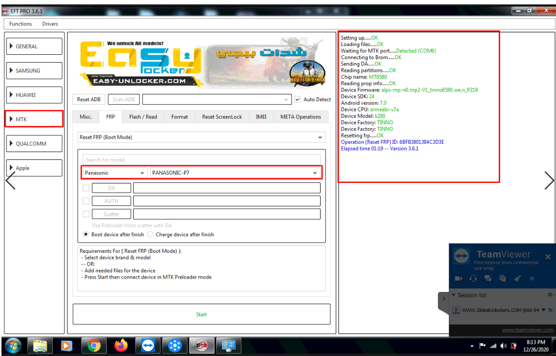Open Google Chrome from the taskbar
The width and height of the screenshot is (556, 356).
(x=93, y=345)
